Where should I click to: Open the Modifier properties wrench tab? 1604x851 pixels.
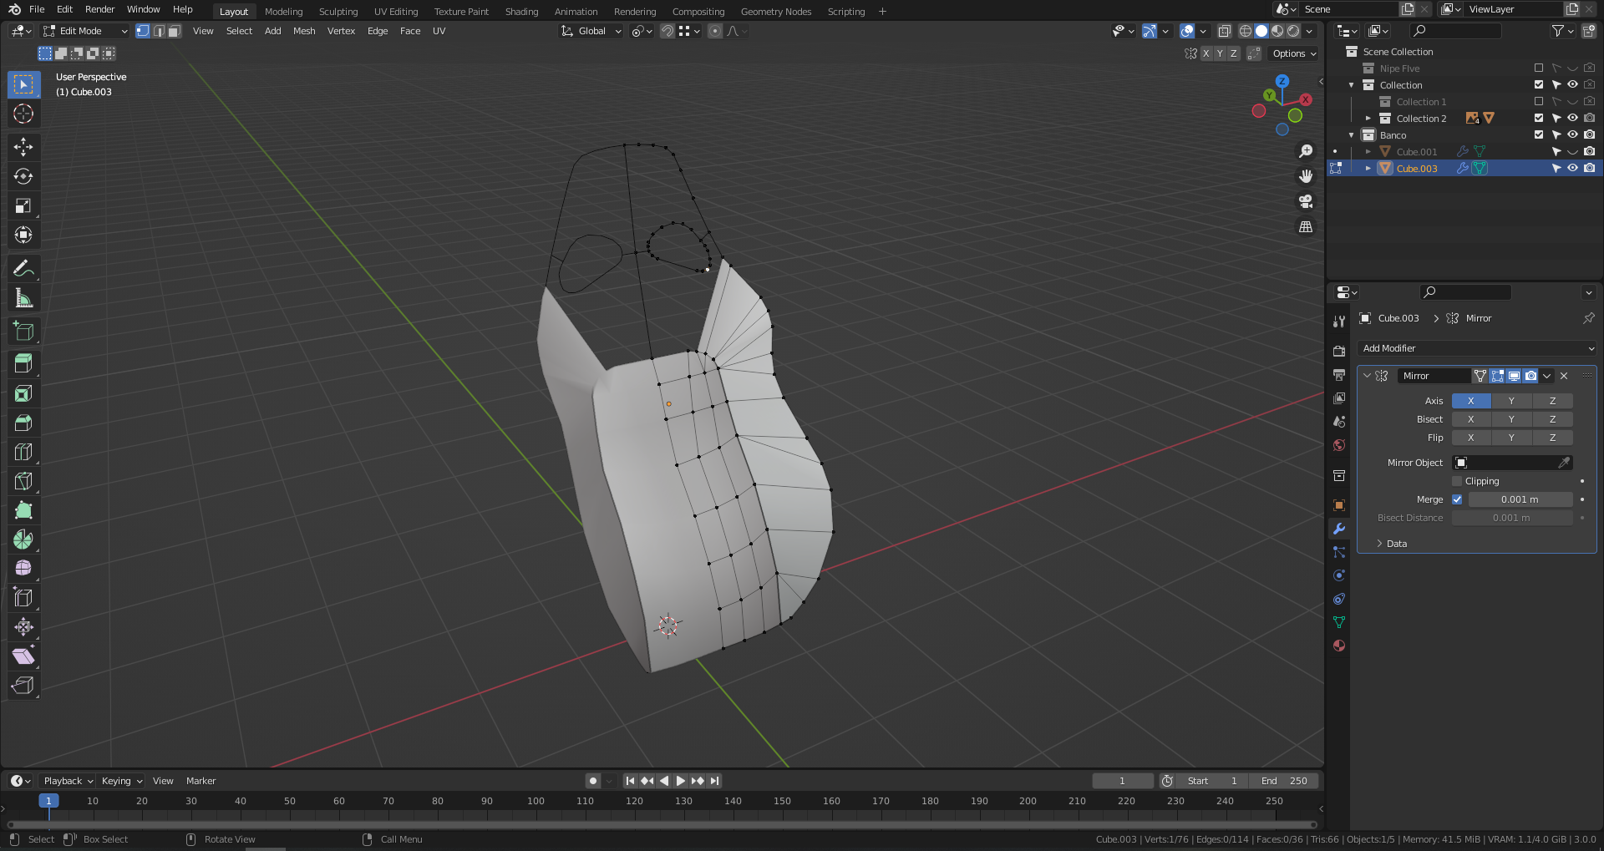[1339, 529]
